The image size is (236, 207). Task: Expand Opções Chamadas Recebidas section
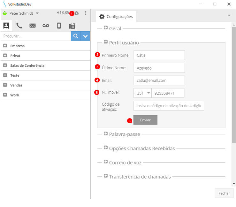pos(106,148)
